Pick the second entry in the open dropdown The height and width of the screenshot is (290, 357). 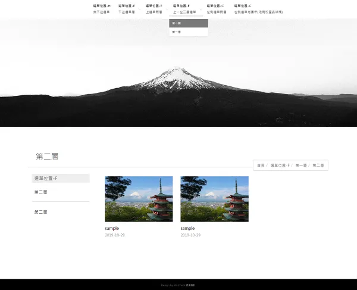coord(188,32)
